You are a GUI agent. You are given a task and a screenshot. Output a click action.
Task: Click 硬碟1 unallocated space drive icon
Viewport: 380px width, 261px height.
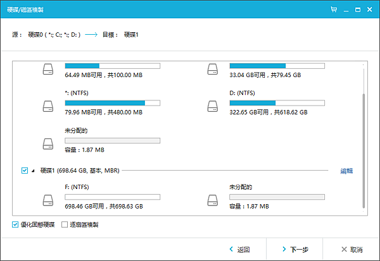(213, 200)
